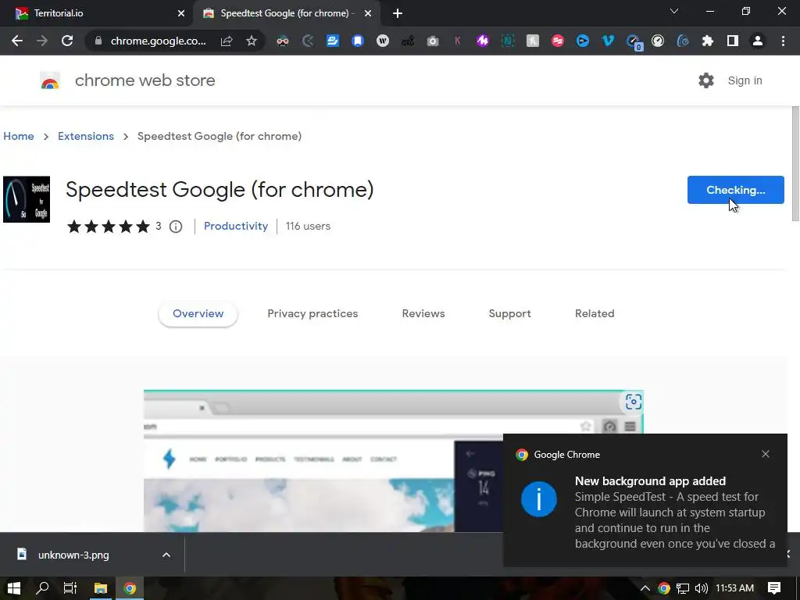
Task: Open the teal N extension icon
Action: tap(508, 41)
